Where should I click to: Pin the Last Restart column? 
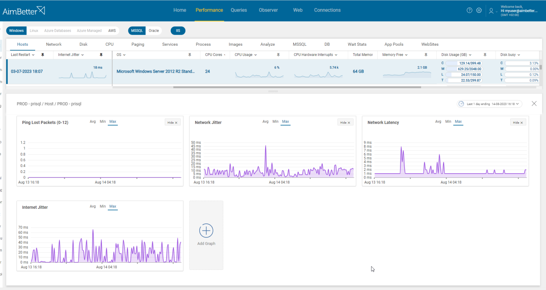[x=43, y=55]
